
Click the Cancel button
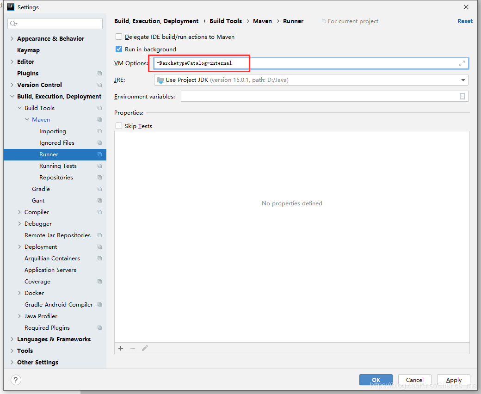click(415, 380)
